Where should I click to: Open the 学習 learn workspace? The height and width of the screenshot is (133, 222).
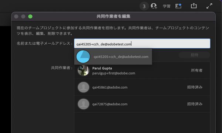point(166,6)
